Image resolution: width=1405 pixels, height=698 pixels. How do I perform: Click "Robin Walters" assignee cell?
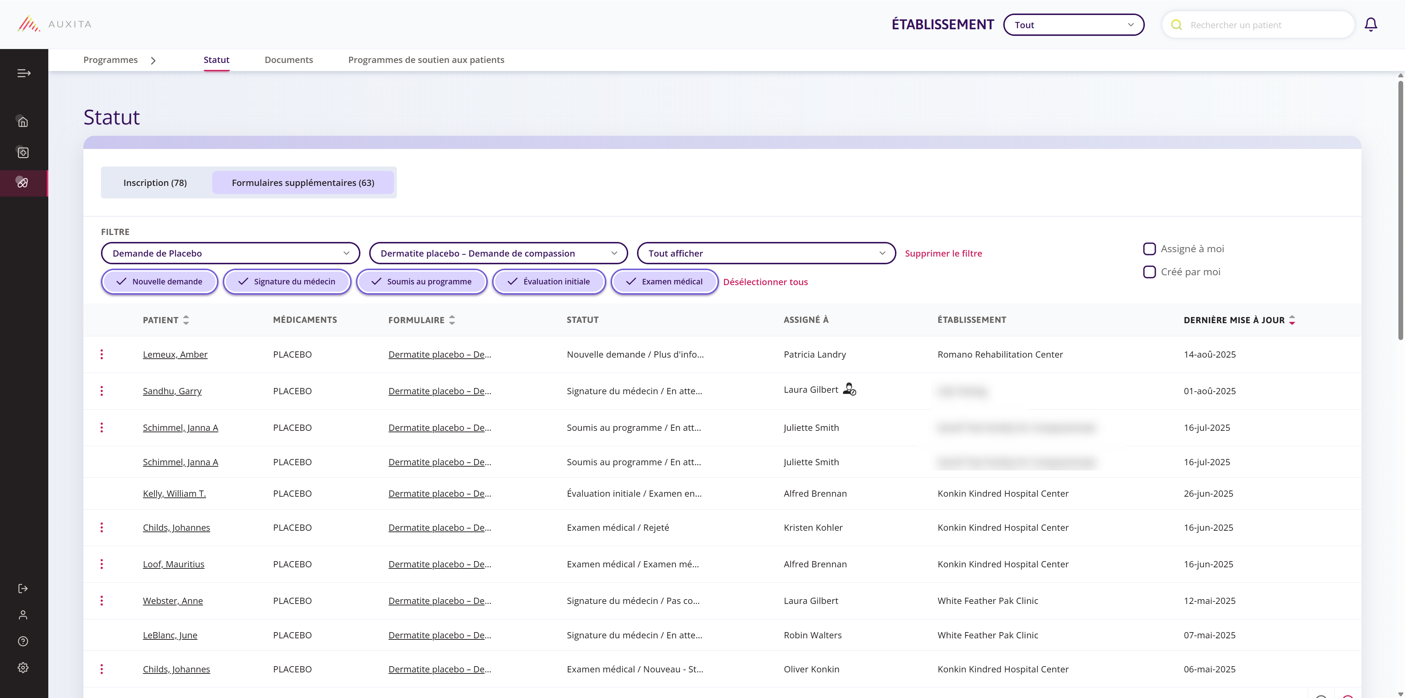pos(812,635)
